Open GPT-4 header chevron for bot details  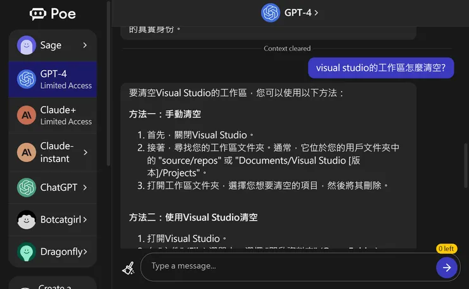[x=316, y=13]
